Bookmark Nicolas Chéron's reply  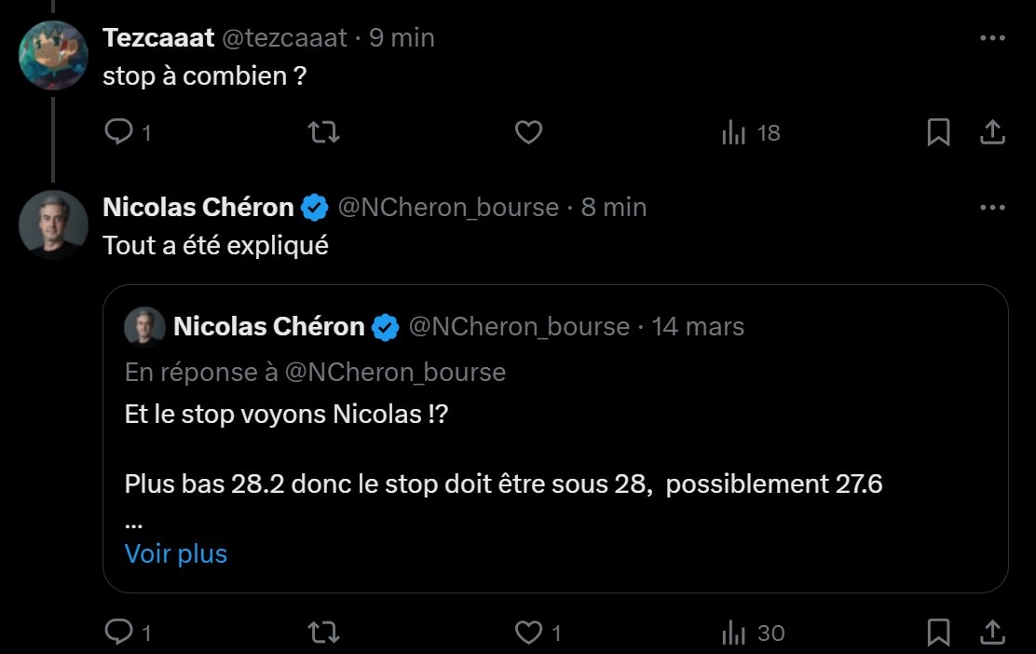point(938,634)
